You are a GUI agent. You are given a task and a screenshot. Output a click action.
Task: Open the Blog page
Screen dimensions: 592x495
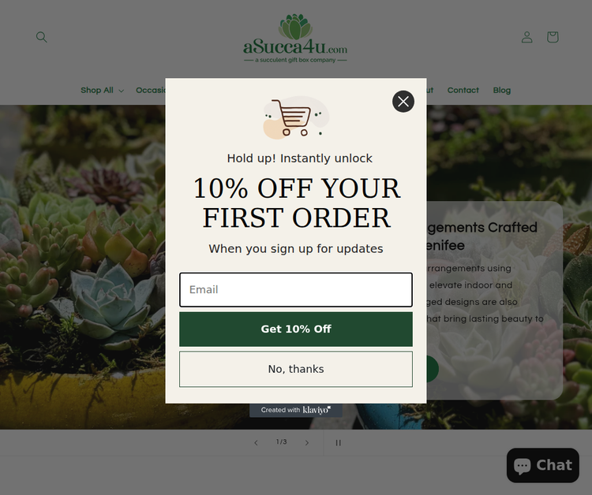click(x=502, y=91)
